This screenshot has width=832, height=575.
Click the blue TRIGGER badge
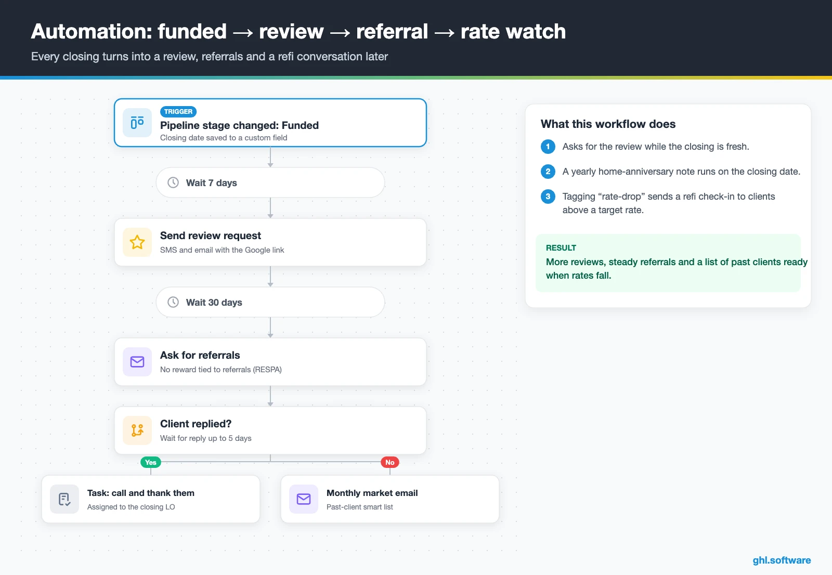coord(178,112)
